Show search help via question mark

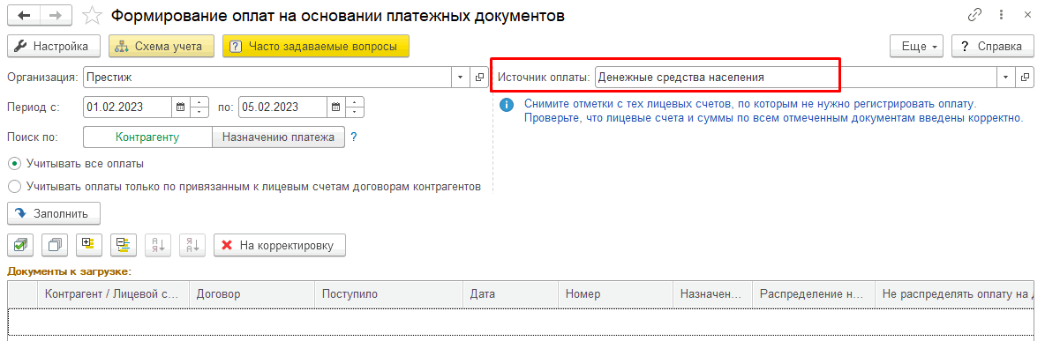[354, 137]
